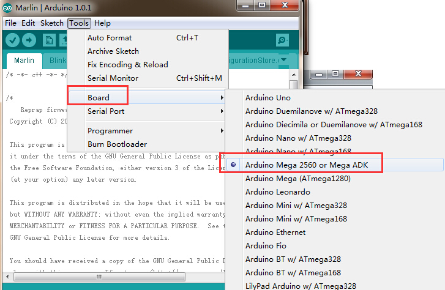This screenshot has width=445, height=290.
Task: Select Arduino Ethernet board
Action: tap(335, 232)
